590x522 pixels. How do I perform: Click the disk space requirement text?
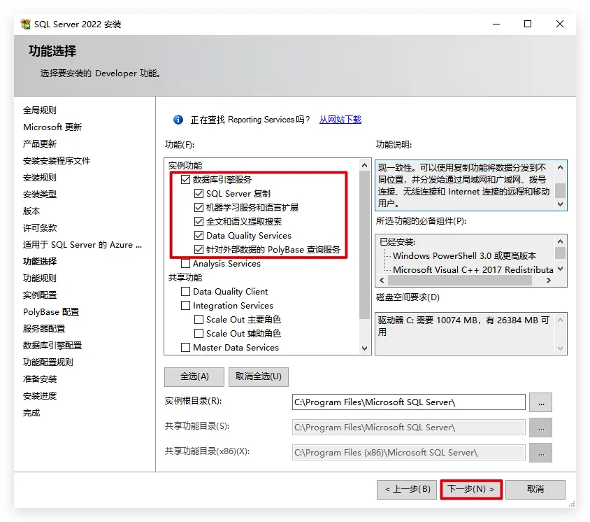[463, 326]
